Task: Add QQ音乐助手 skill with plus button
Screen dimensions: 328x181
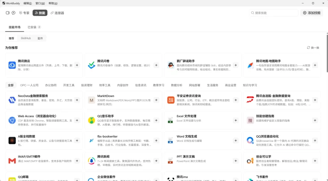Action: (156, 121)
